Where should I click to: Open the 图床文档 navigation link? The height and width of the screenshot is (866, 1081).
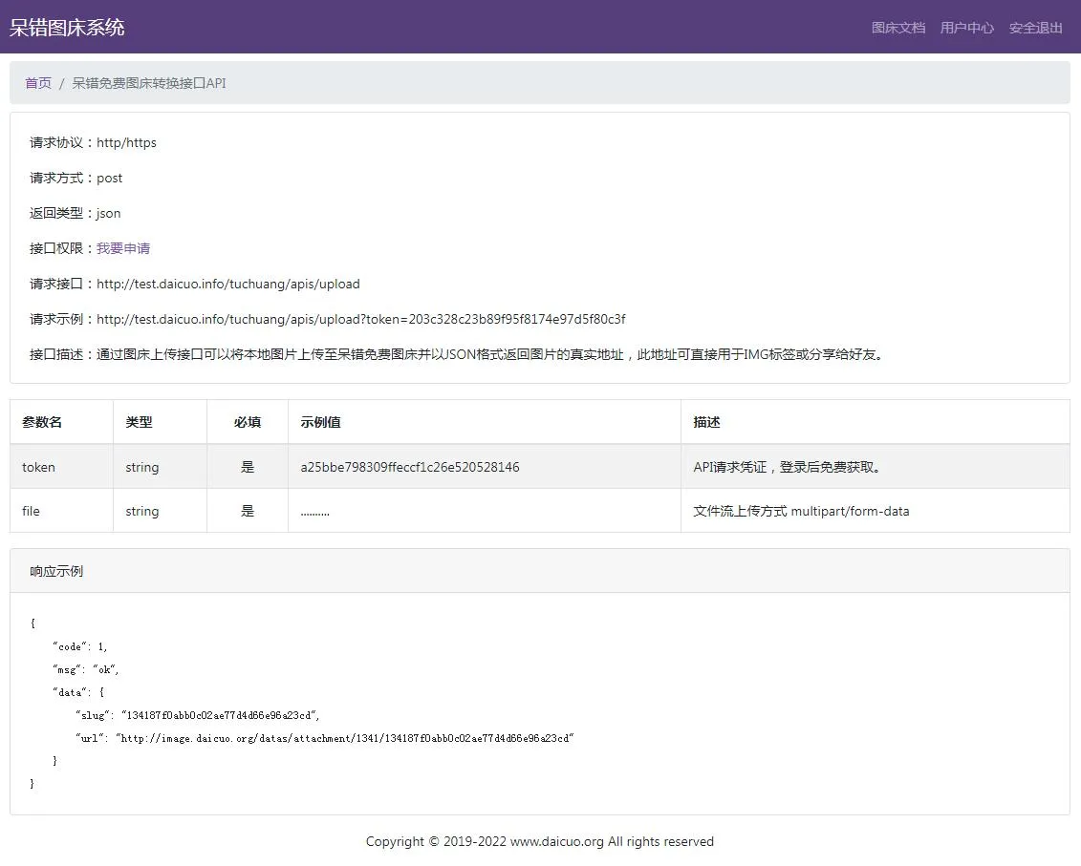pos(897,28)
